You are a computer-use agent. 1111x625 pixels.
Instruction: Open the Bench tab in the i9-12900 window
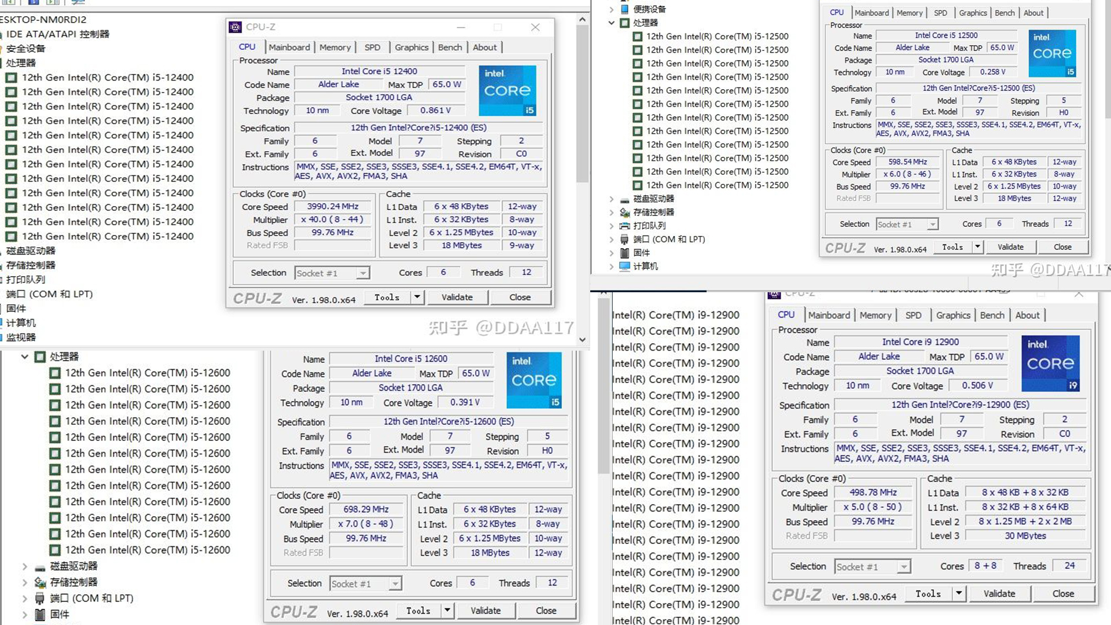(x=992, y=315)
